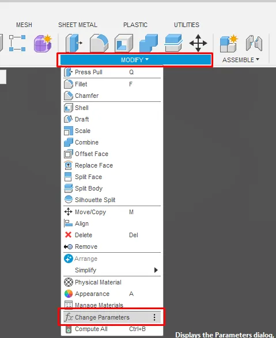Choose Remove menu entry

[x=112, y=246]
